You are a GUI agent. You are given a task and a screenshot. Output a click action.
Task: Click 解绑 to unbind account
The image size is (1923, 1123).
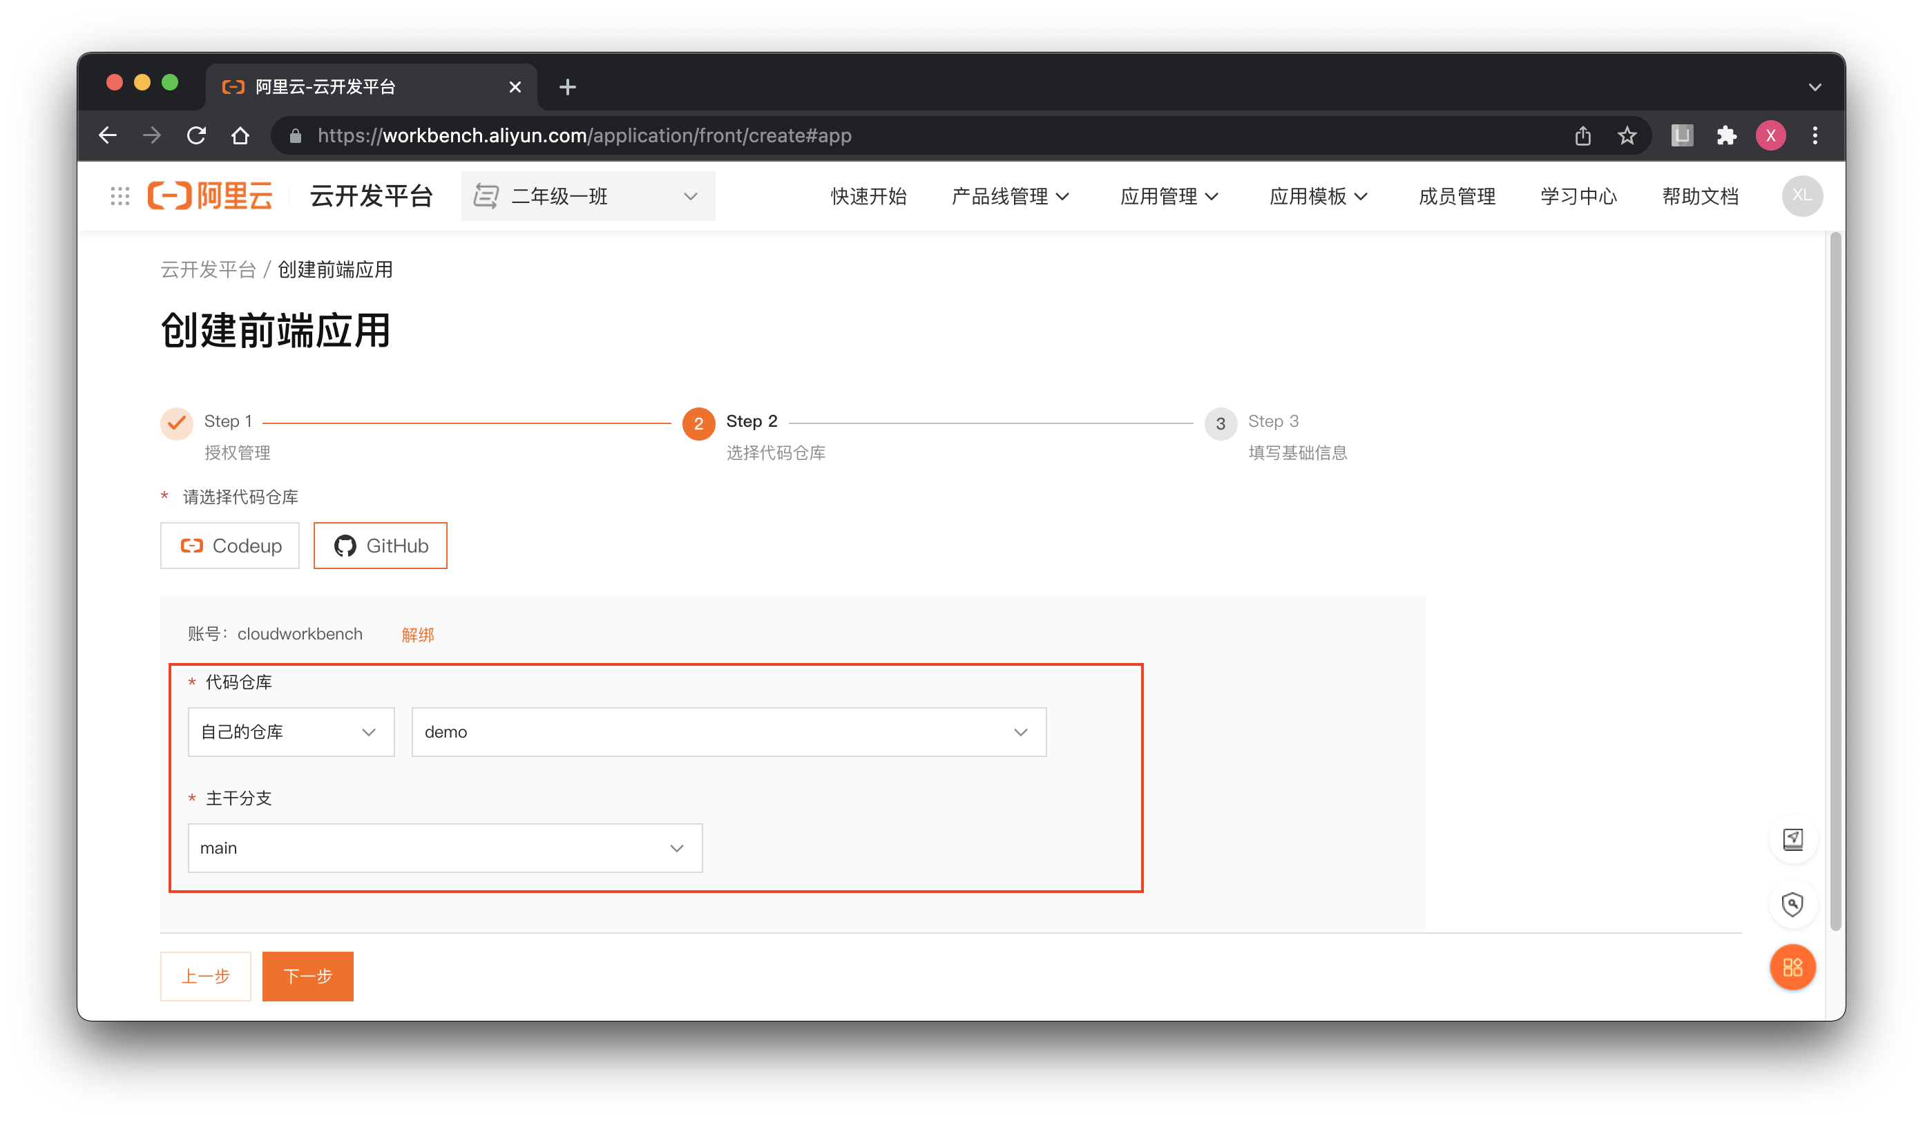417,634
